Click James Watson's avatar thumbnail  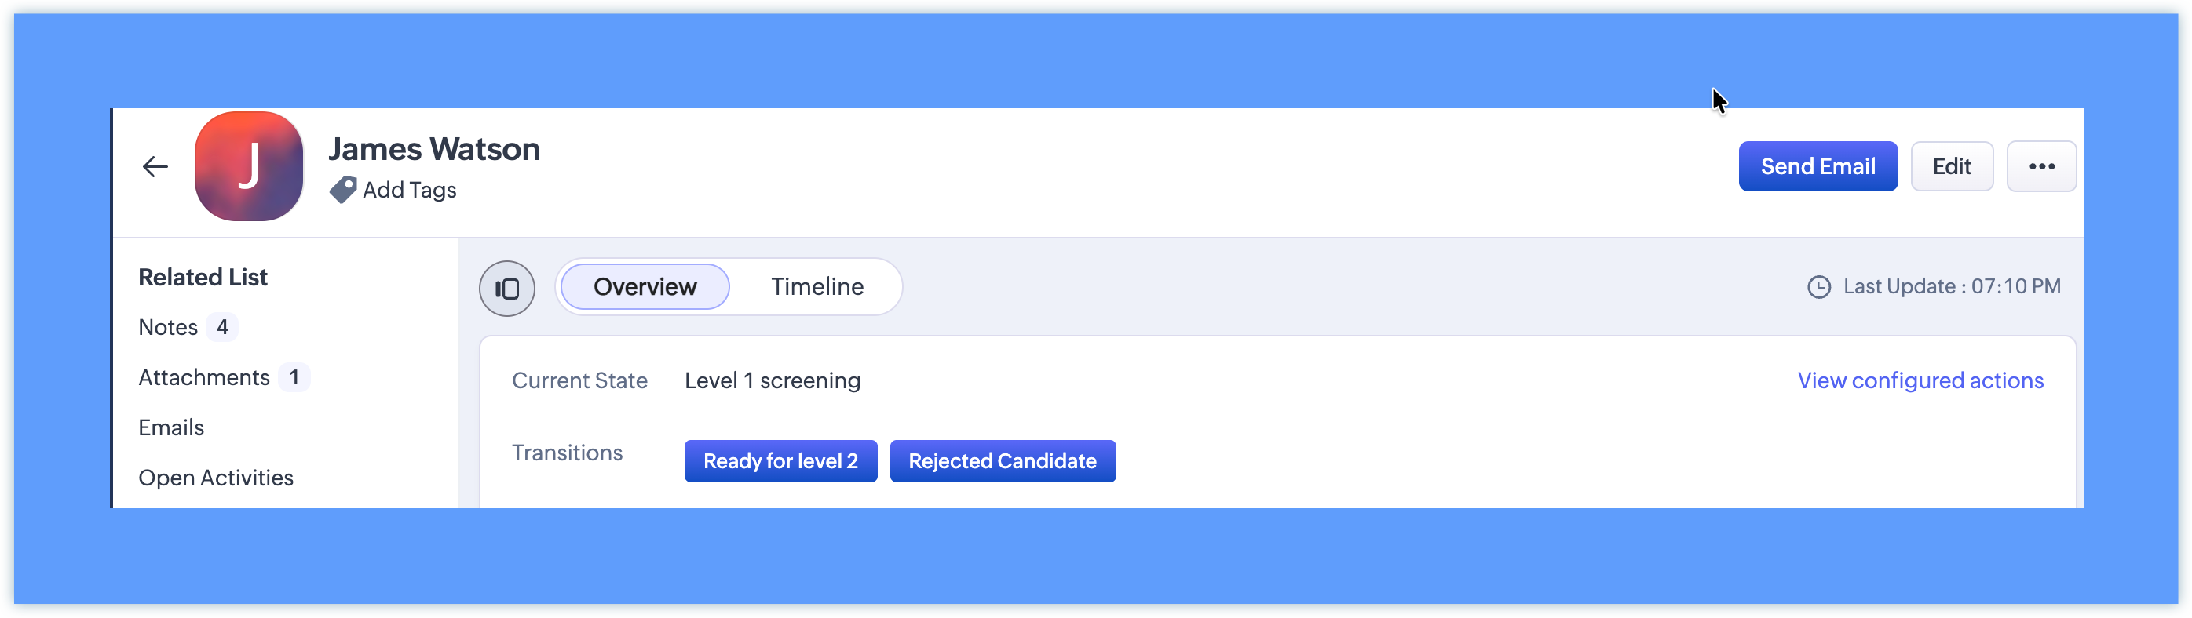tap(248, 166)
